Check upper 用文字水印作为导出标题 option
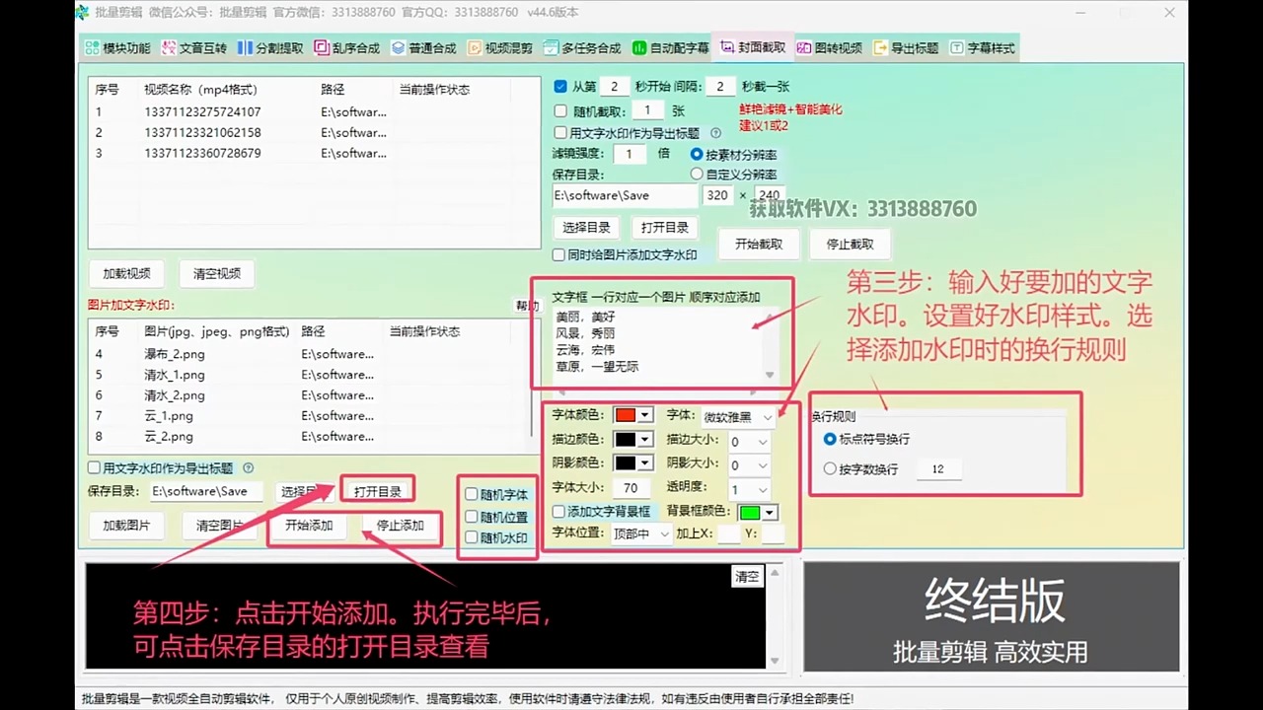The image size is (1263, 710). 560,132
